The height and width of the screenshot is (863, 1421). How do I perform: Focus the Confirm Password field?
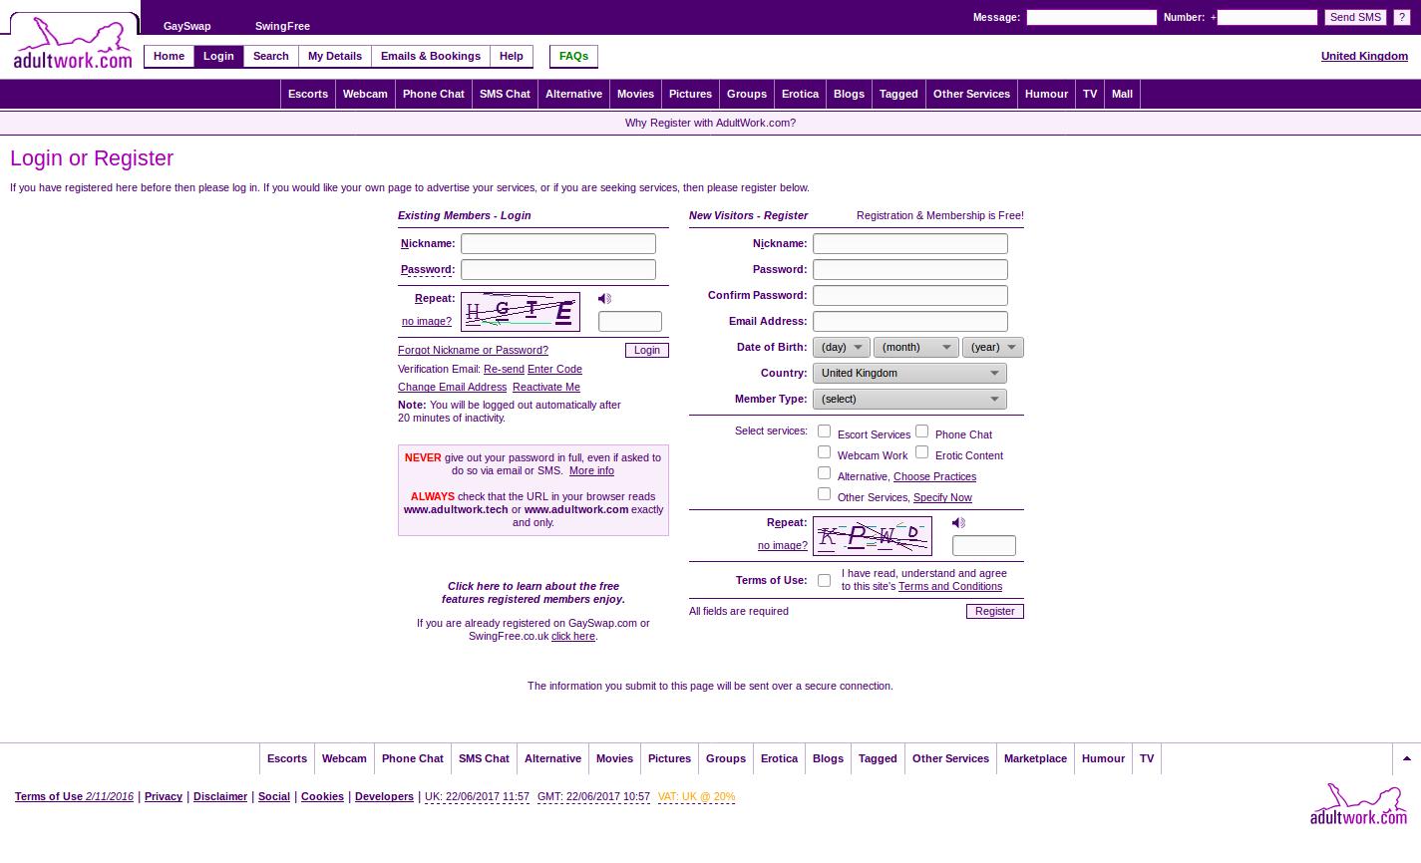click(x=910, y=296)
